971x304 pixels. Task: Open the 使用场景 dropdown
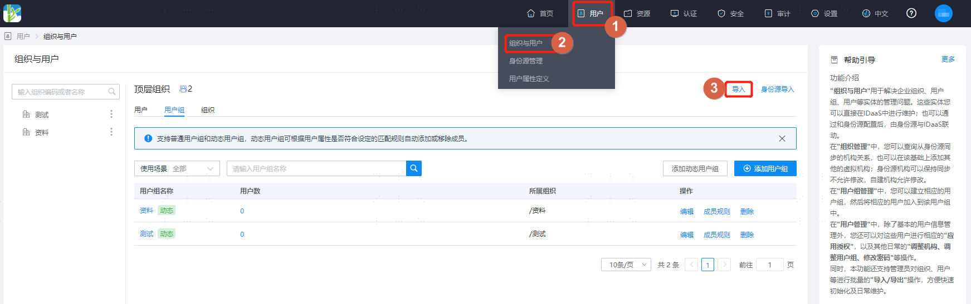pos(177,168)
